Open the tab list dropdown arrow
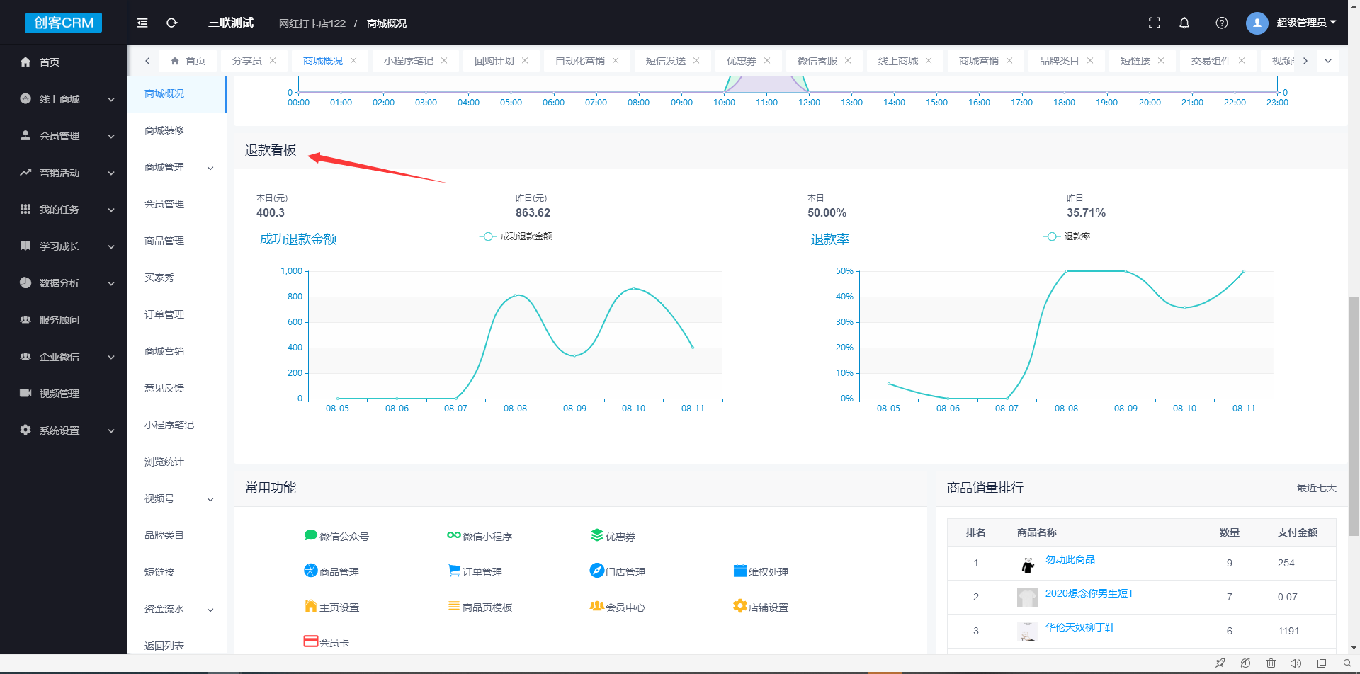 click(1328, 61)
